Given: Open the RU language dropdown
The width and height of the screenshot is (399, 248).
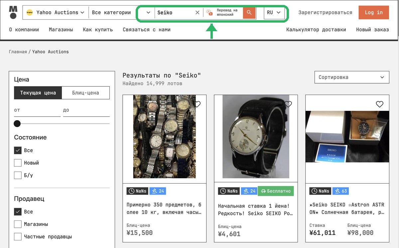Looking at the screenshot, I should coord(274,13).
